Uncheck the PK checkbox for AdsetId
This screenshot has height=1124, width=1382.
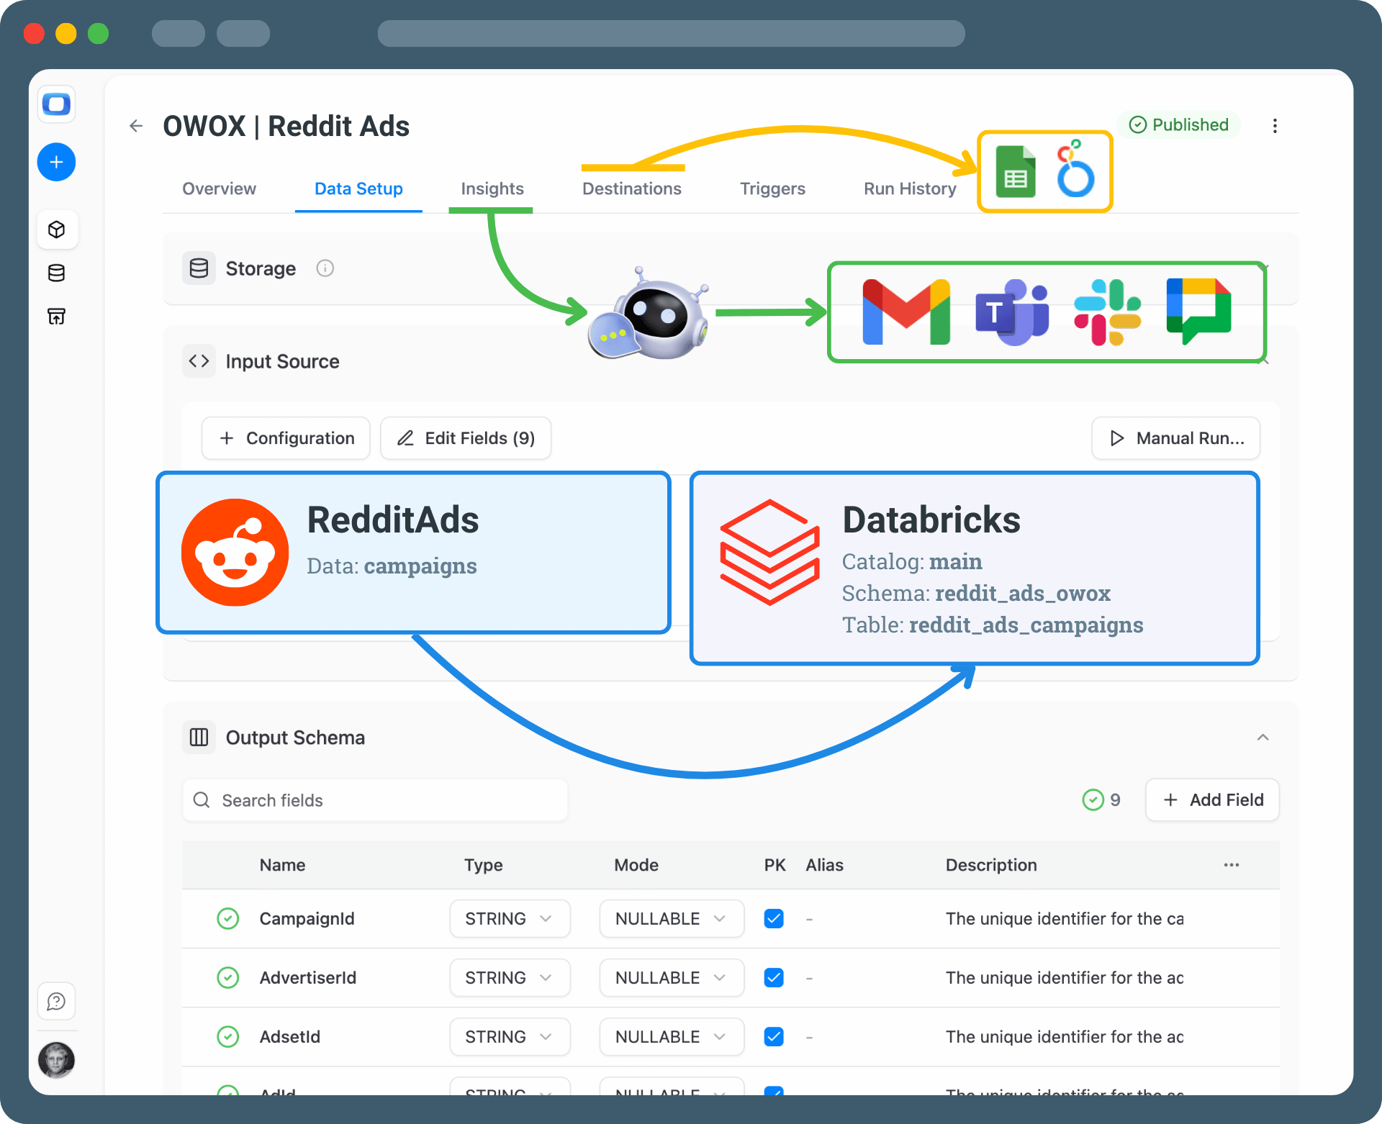pyautogui.click(x=774, y=1036)
